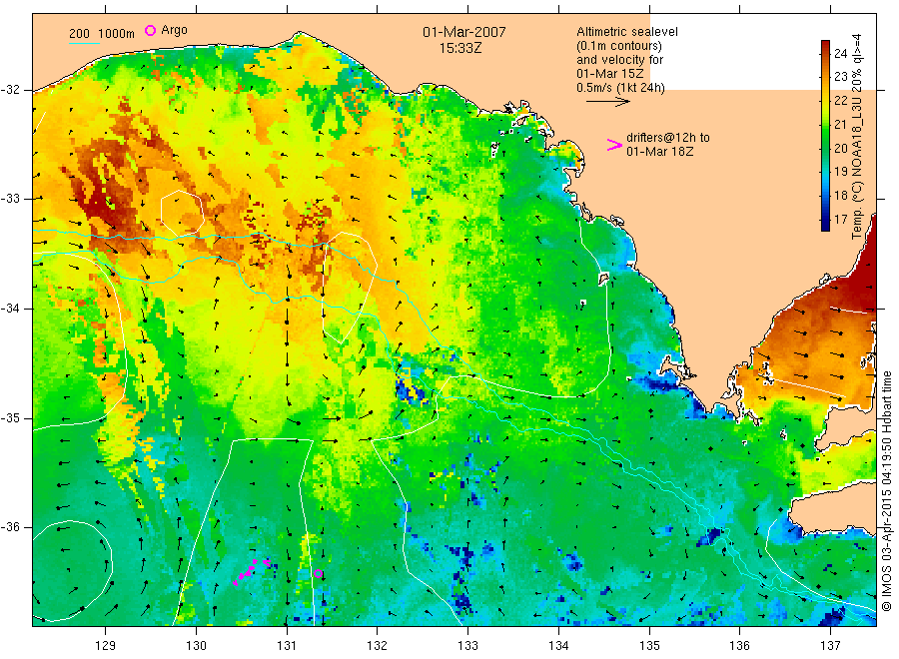Click the 'Argo' legend label
The width and height of the screenshot is (899, 659).
point(174,30)
